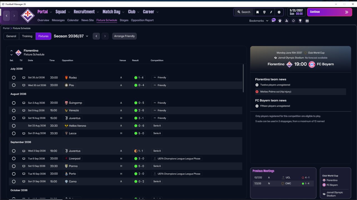The height and width of the screenshot is (200, 357).
Task: Select the Guingamp fixture radio button
Action: [x=14, y=103]
